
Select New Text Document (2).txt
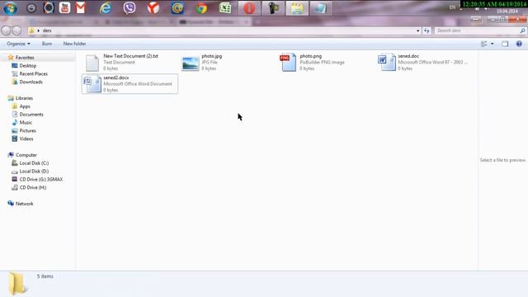[x=130, y=63]
